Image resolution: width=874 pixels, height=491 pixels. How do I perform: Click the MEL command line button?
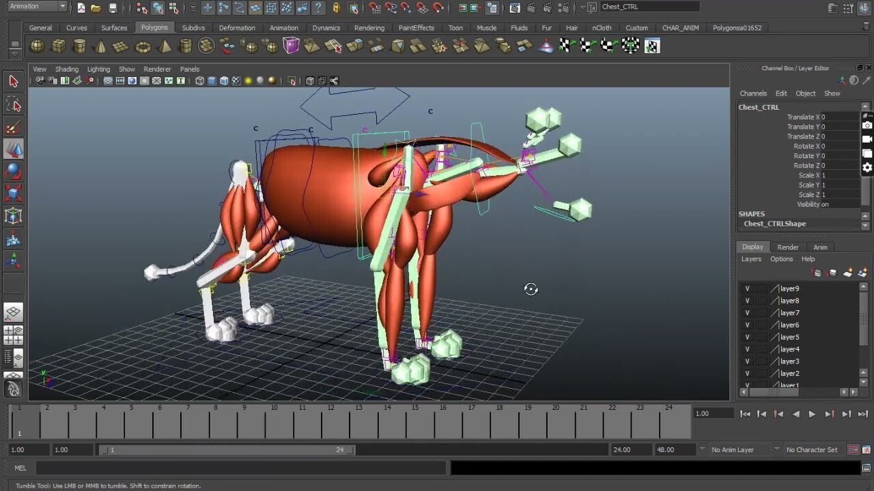tap(20, 468)
